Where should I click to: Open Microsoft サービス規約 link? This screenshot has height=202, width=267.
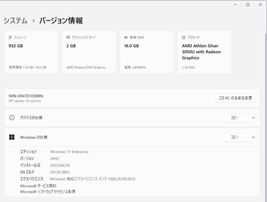click(38, 186)
